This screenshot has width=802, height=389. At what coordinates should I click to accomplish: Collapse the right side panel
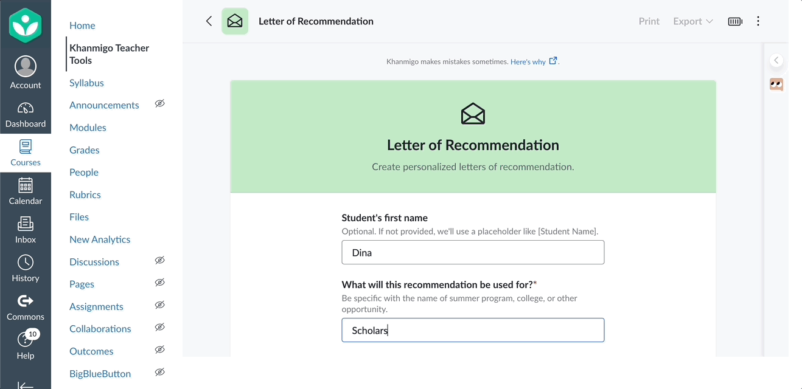[x=776, y=60]
